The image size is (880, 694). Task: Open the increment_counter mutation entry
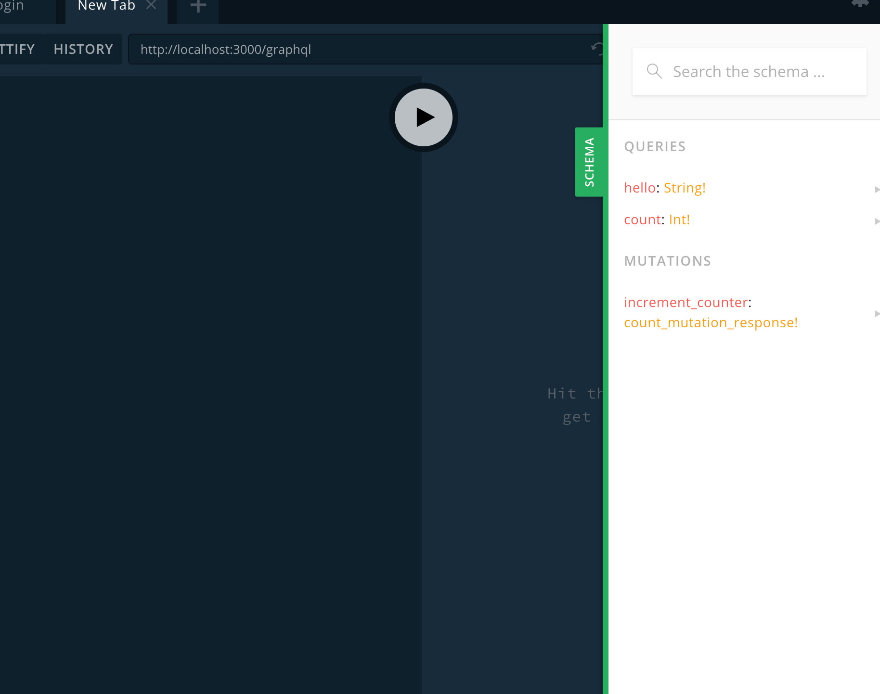744,312
